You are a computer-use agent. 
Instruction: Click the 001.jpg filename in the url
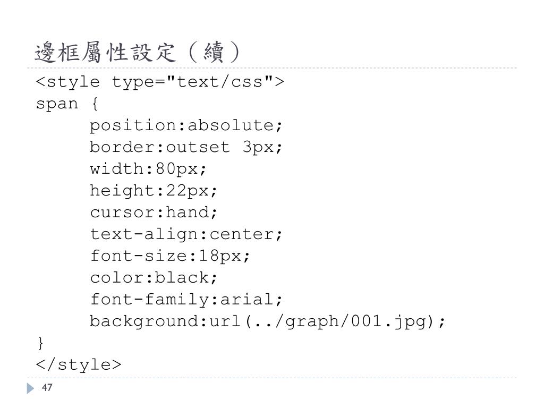coord(388,321)
